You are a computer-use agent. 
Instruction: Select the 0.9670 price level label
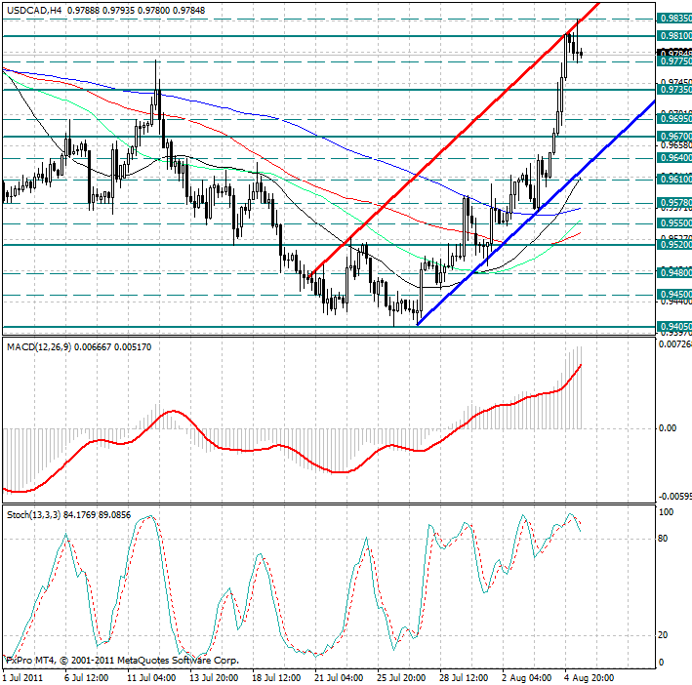(674, 137)
